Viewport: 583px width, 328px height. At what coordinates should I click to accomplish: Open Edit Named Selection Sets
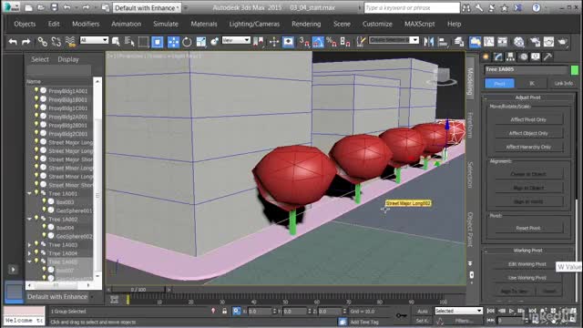[x=361, y=42]
